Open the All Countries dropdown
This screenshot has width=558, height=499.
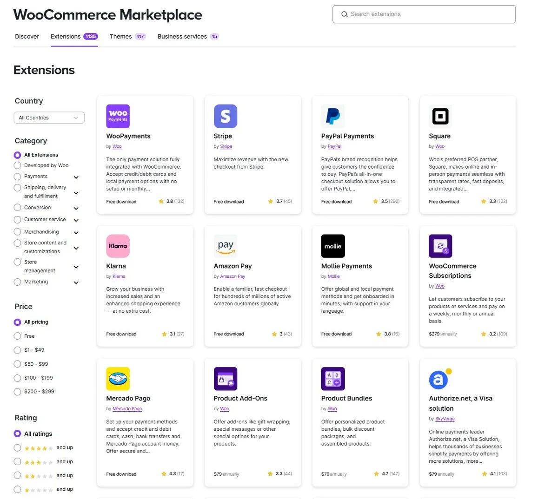[49, 118]
